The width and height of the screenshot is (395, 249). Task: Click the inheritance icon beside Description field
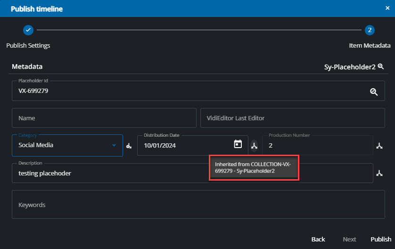[379, 174]
